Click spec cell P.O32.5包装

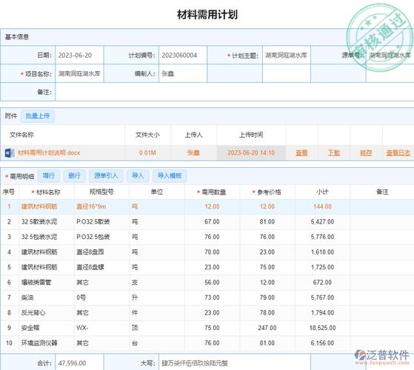tap(93, 237)
